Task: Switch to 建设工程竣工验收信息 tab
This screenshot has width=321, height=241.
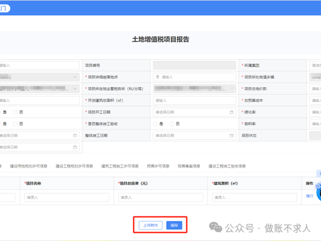Action: (227, 166)
